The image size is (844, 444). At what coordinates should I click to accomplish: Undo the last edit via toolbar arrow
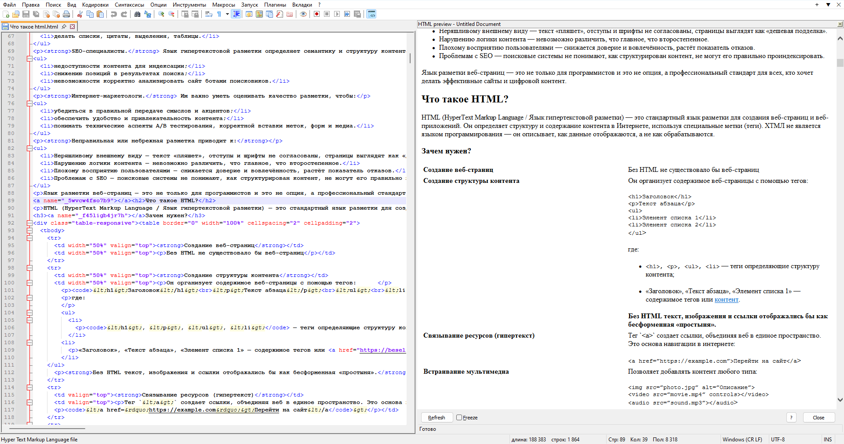click(114, 14)
